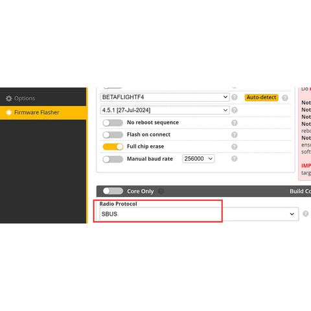This screenshot has width=311, height=311.
Task: Click help icon next to board dropdown
Action: point(235,97)
